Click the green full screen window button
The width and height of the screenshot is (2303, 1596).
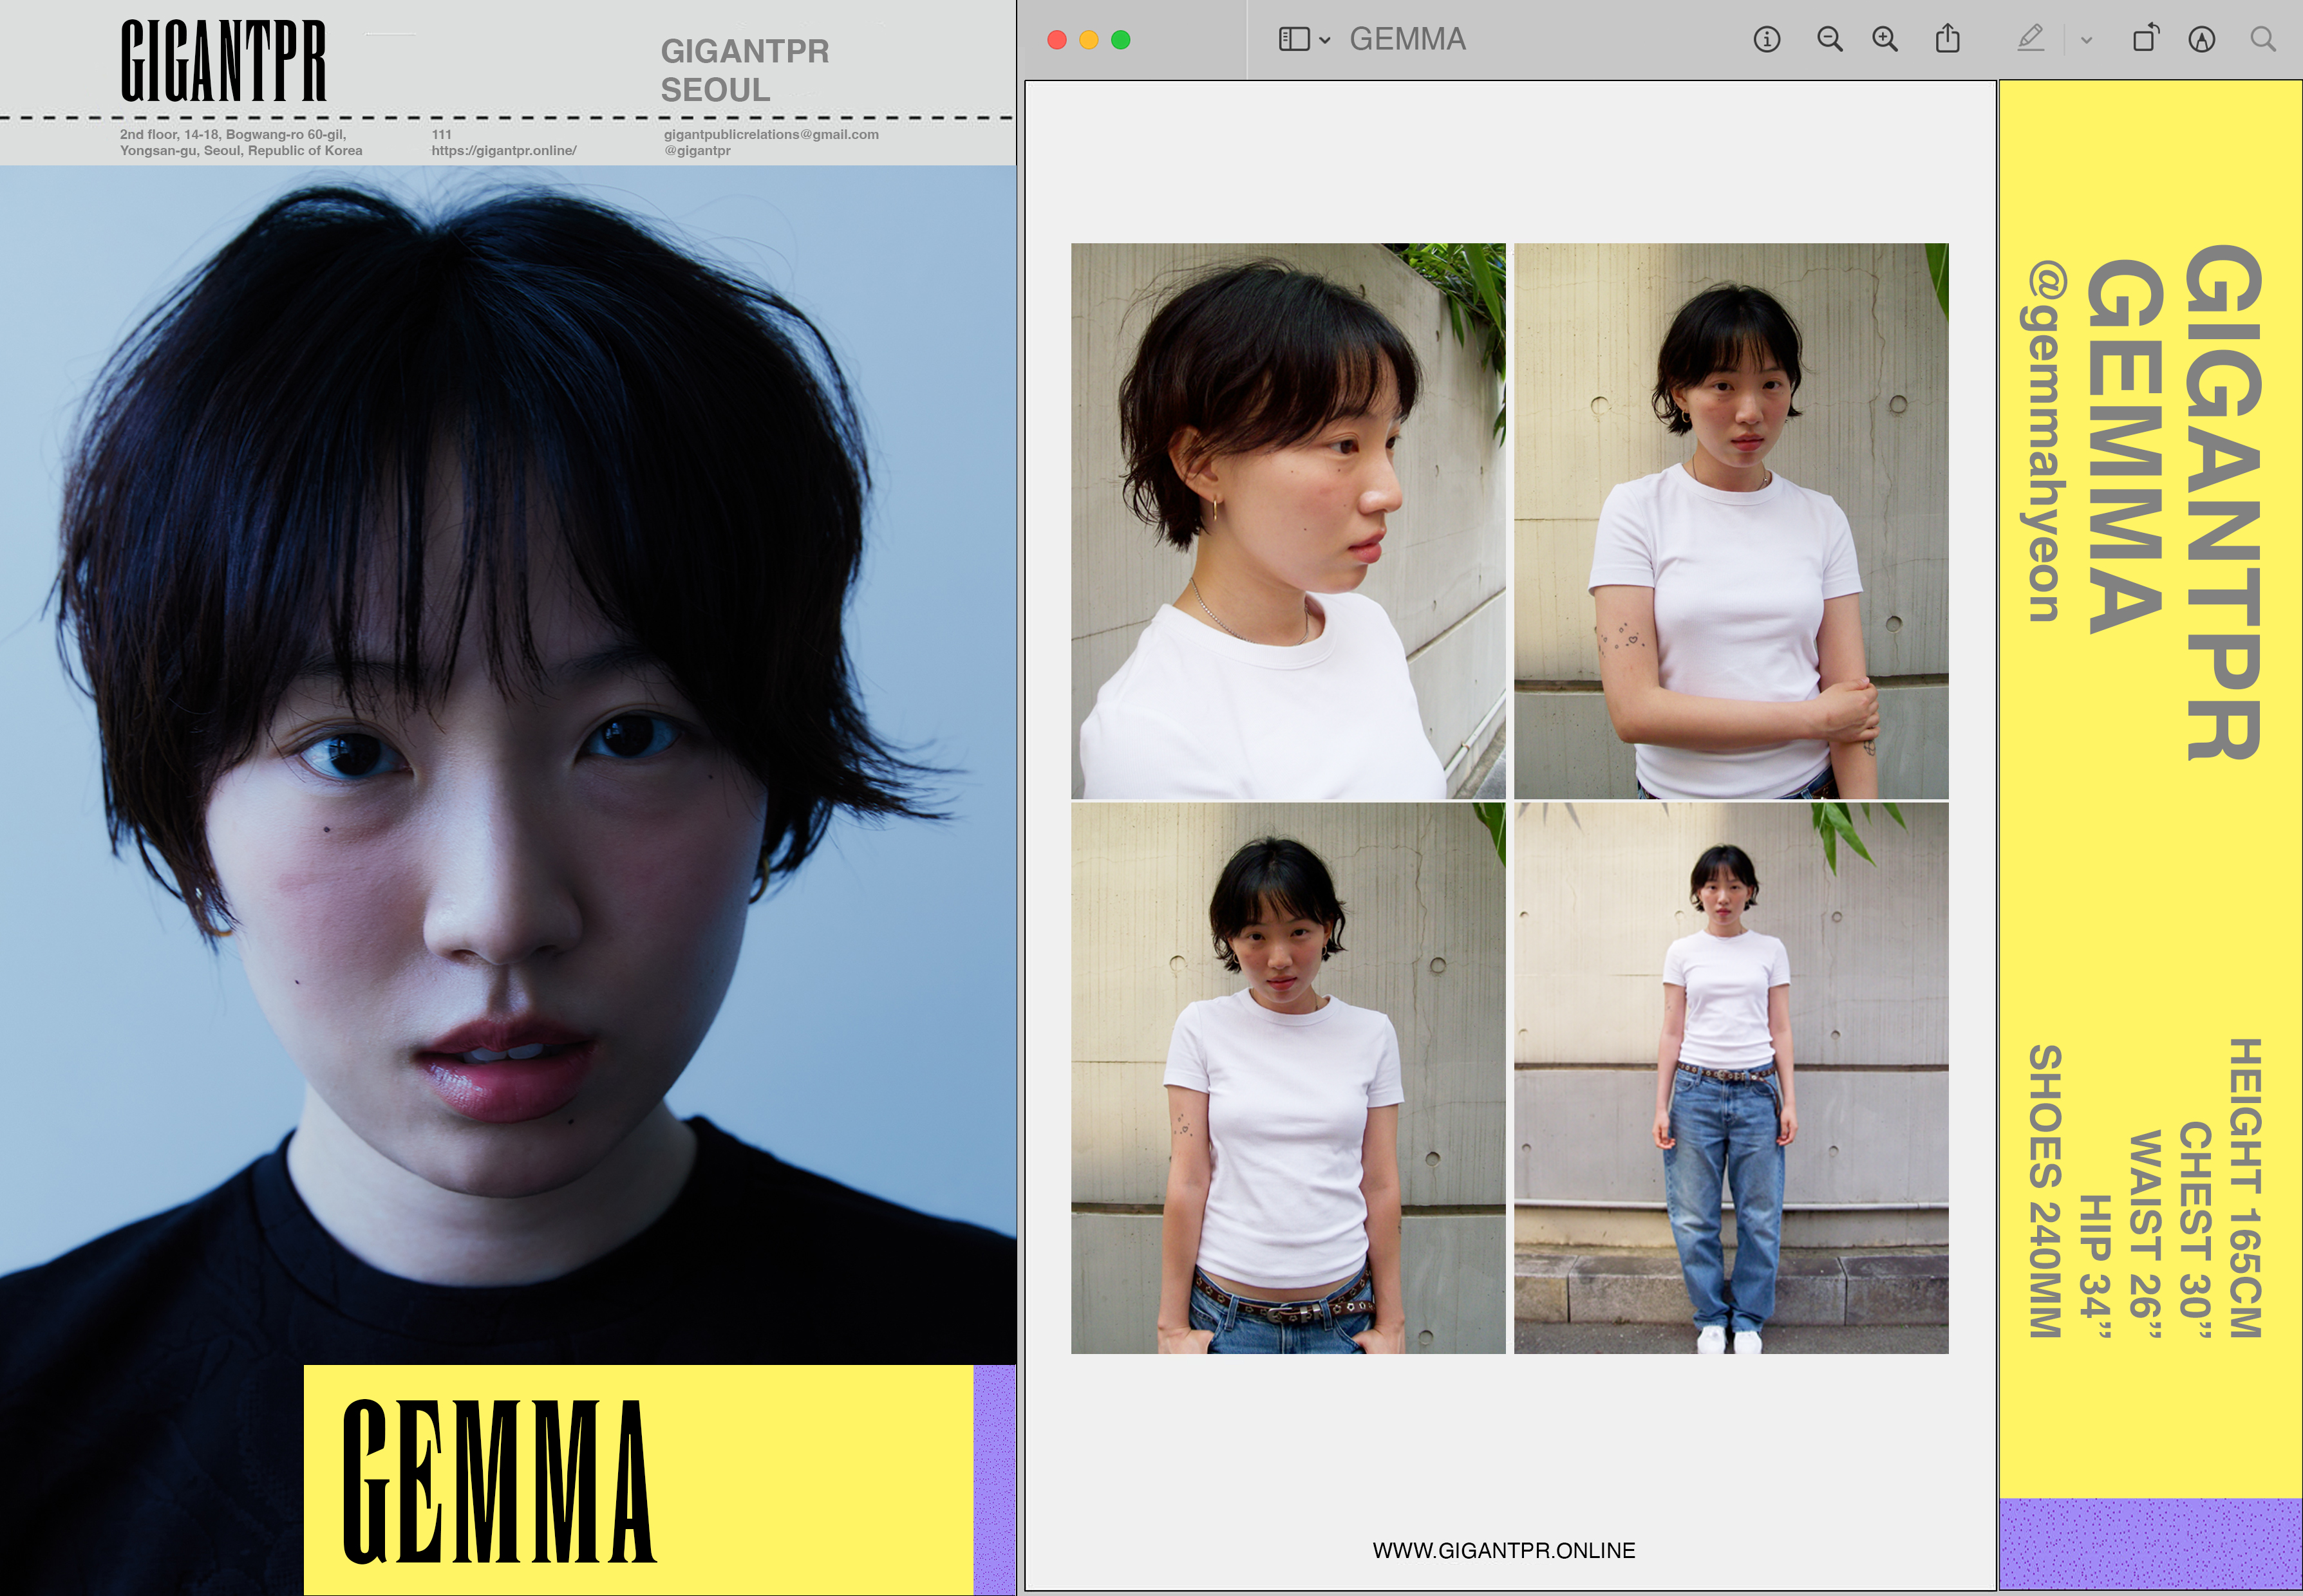1120,40
